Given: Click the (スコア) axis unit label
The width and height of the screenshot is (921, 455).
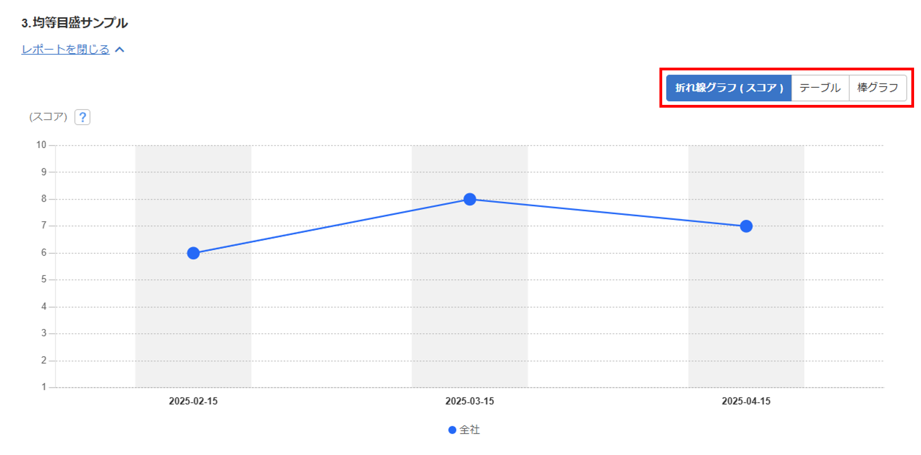Looking at the screenshot, I should [48, 117].
